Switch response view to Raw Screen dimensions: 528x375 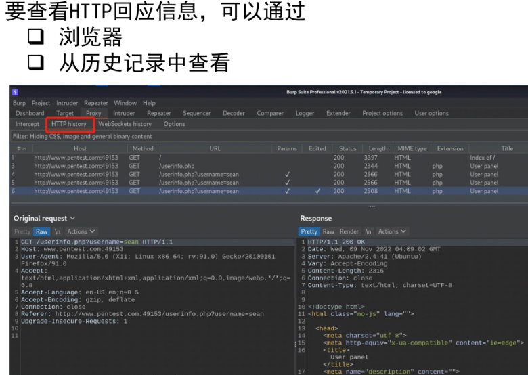(x=328, y=231)
